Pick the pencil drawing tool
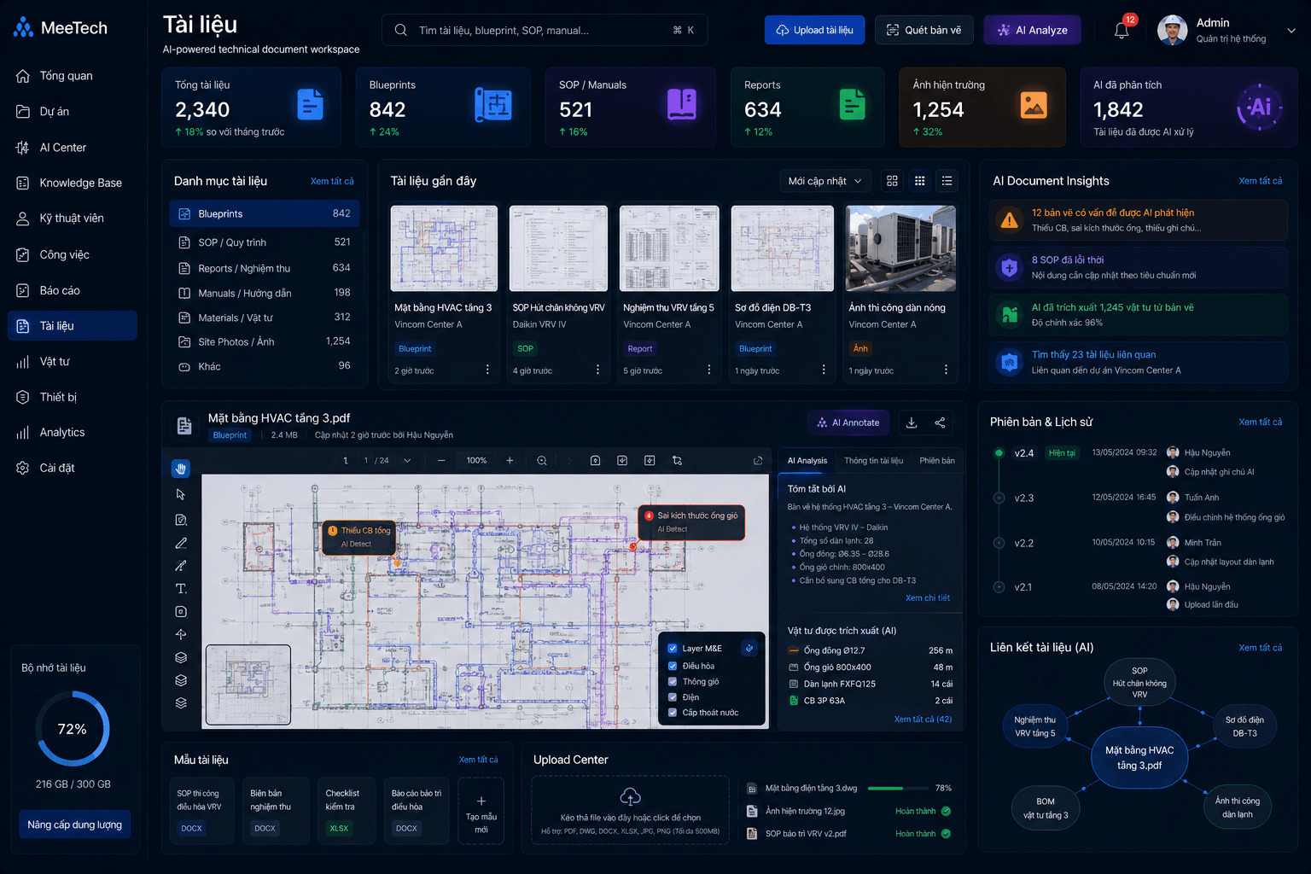The width and height of the screenshot is (1311, 874). click(x=181, y=543)
